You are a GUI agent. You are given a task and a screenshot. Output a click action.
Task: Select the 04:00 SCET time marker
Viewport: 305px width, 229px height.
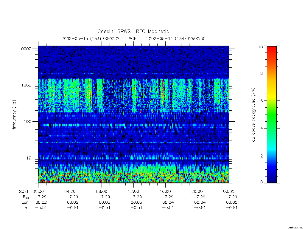(x=70, y=191)
